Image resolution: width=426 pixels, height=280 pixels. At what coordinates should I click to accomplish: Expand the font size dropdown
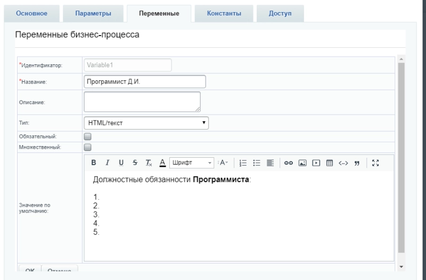point(223,163)
